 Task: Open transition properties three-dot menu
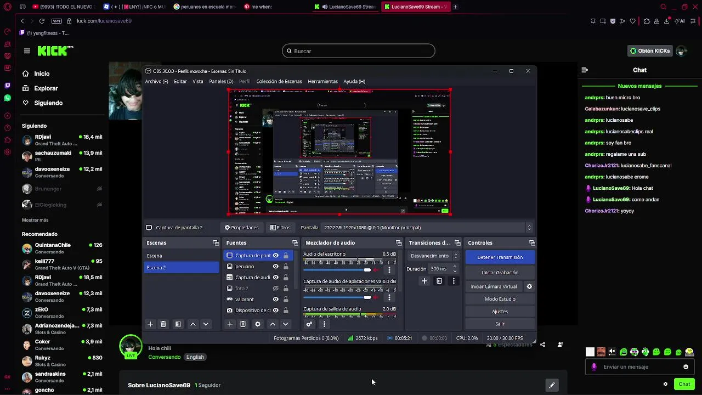(x=454, y=281)
